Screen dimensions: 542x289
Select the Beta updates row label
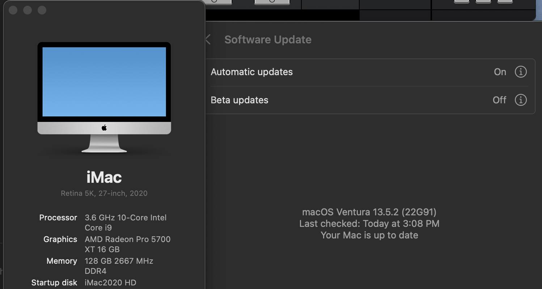click(x=240, y=100)
